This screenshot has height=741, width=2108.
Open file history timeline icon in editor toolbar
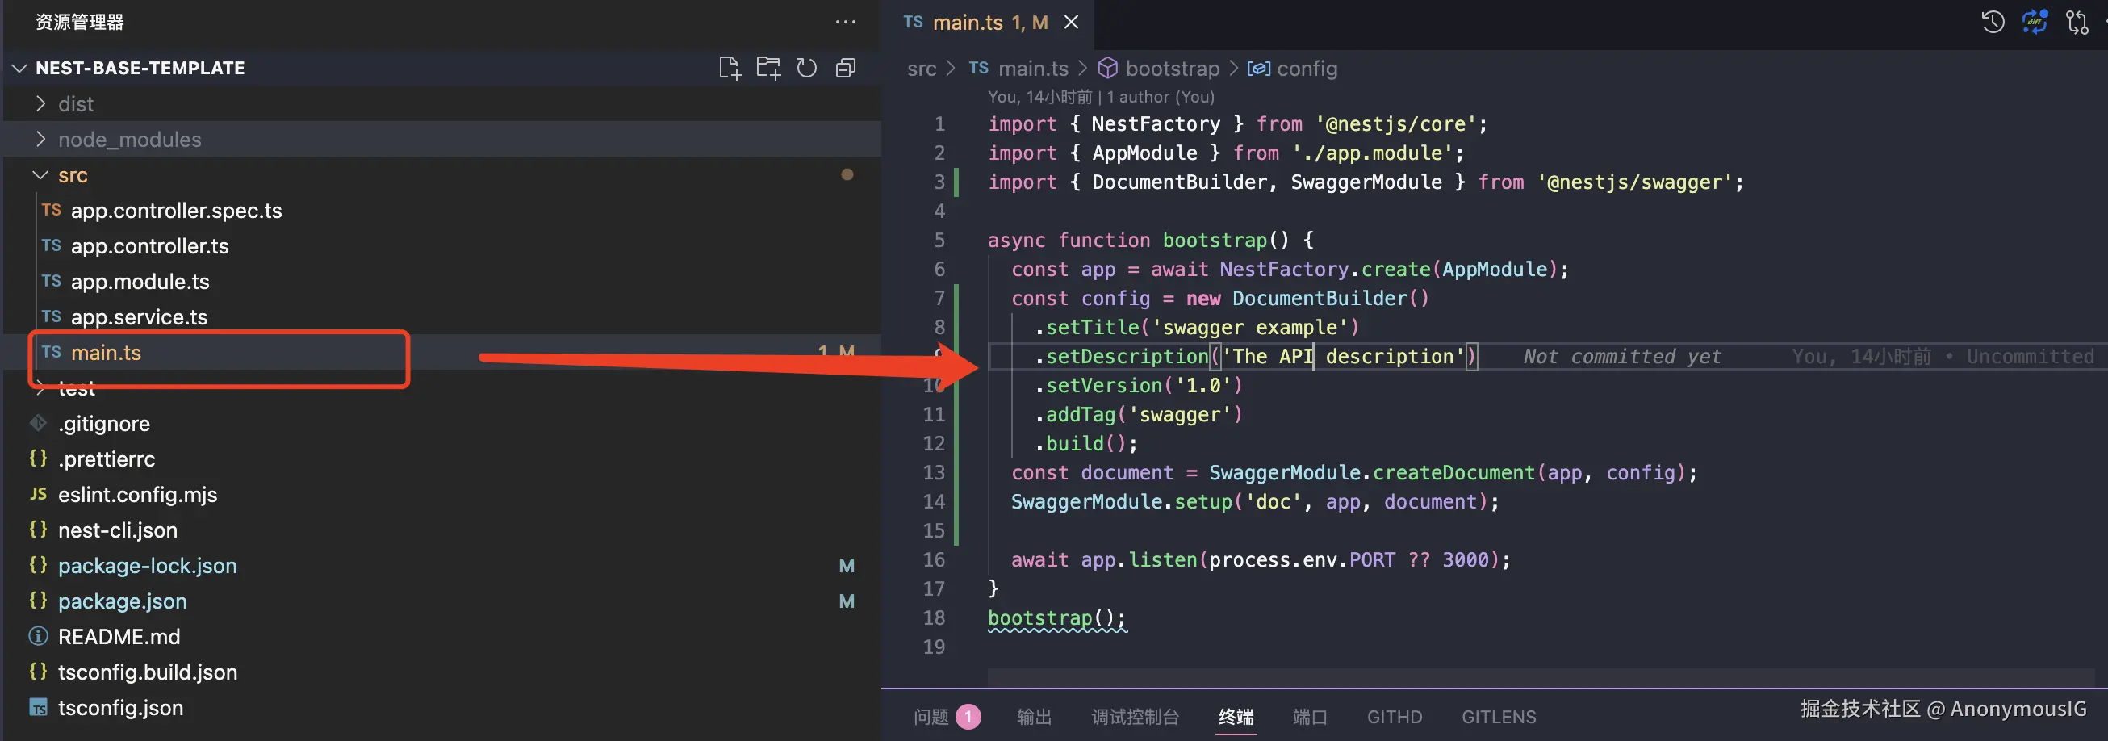pyautogui.click(x=1993, y=22)
